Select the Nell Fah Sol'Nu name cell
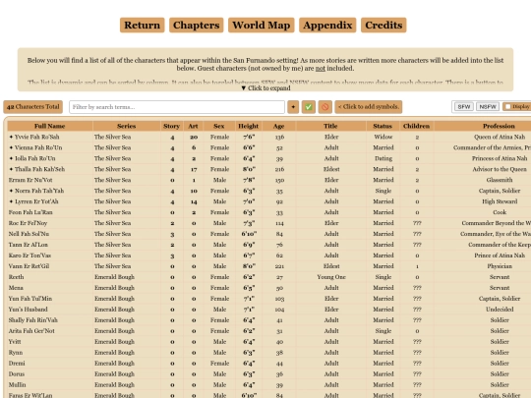 50,234
